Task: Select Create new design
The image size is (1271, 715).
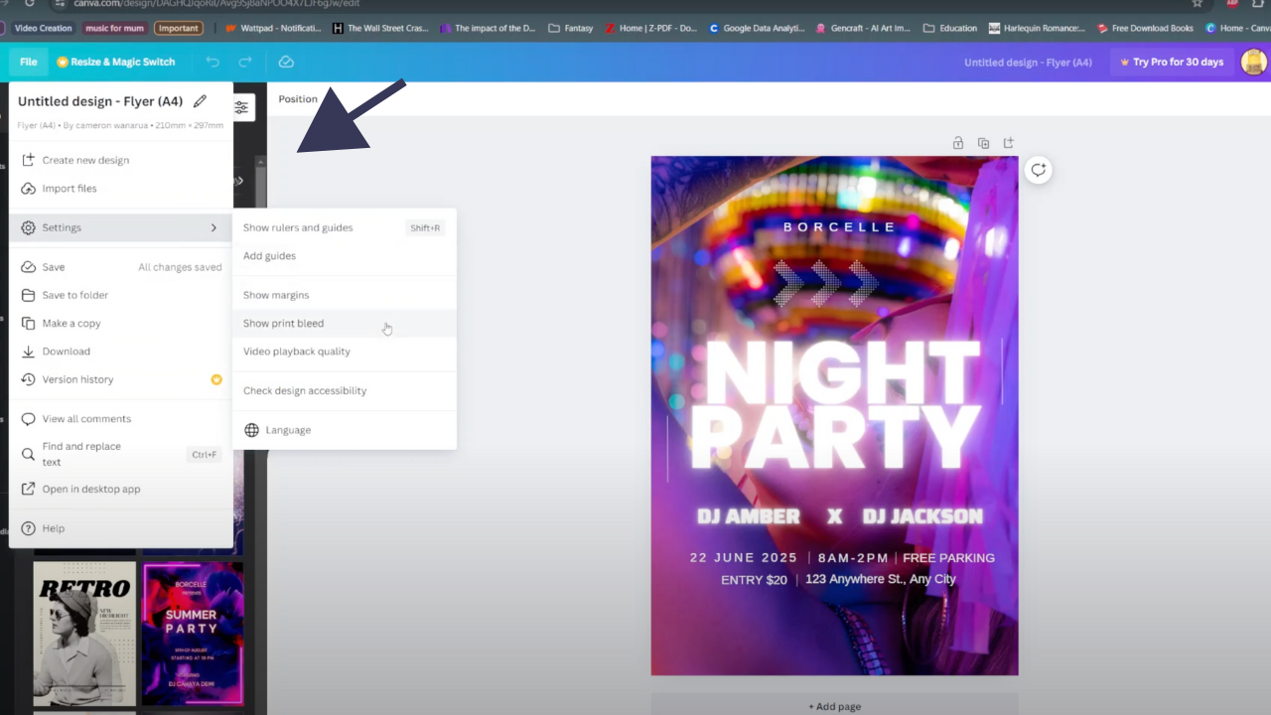Action: pos(121,160)
